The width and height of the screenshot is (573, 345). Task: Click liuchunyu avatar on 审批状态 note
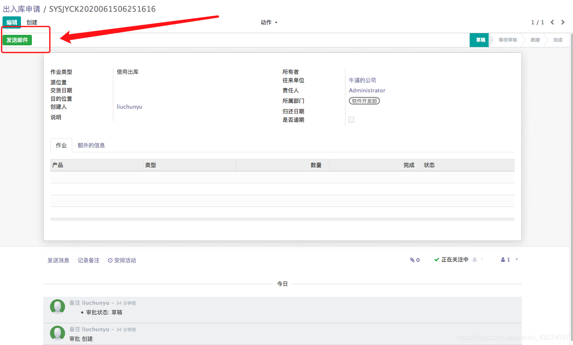[58, 307]
